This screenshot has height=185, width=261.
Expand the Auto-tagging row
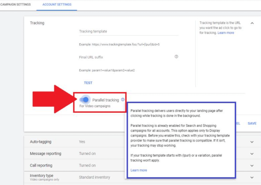pyautogui.click(x=252, y=142)
